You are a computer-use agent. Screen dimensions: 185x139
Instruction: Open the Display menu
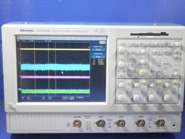click(x=50, y=38)
